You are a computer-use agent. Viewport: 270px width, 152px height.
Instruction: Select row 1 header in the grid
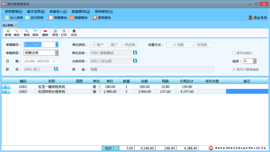(x=6, y=87)
